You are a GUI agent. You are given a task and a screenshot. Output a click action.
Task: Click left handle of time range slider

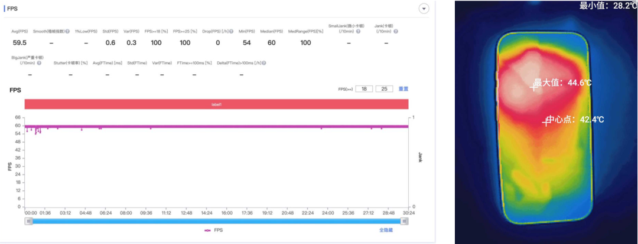coord(28,221)
